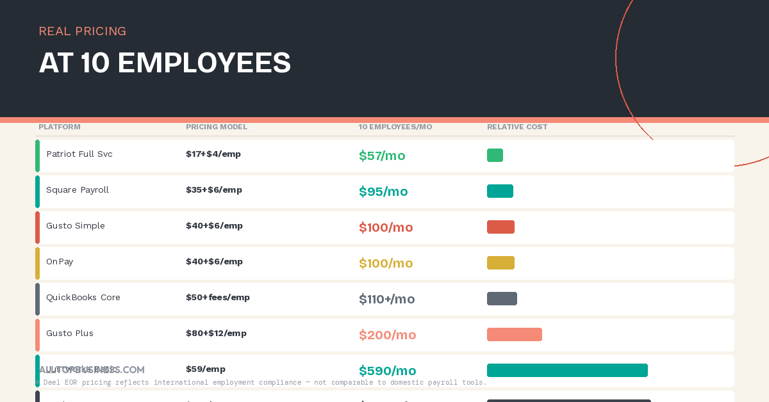Click the 10 EMPLOYEES/MO column header
The height and width of the screenshot is (402, 769).
coord(395,127)
